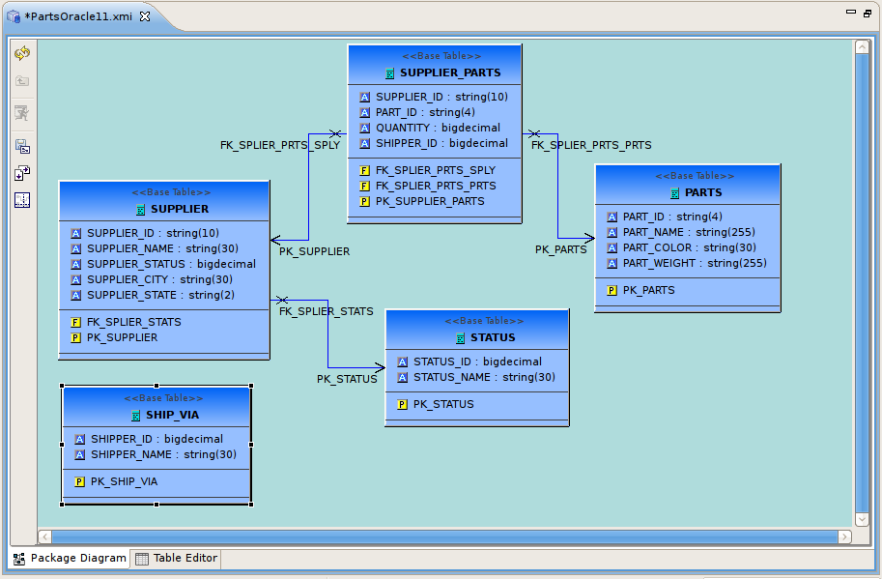Image resolution: width=882 pixels, height=579 pixels.
Task: Close the PartsOracle11.xmi editor
Action: 146,15
